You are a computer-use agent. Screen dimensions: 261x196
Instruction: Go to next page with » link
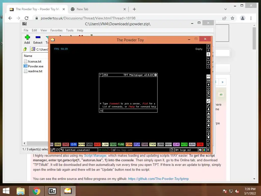[223, 82]
